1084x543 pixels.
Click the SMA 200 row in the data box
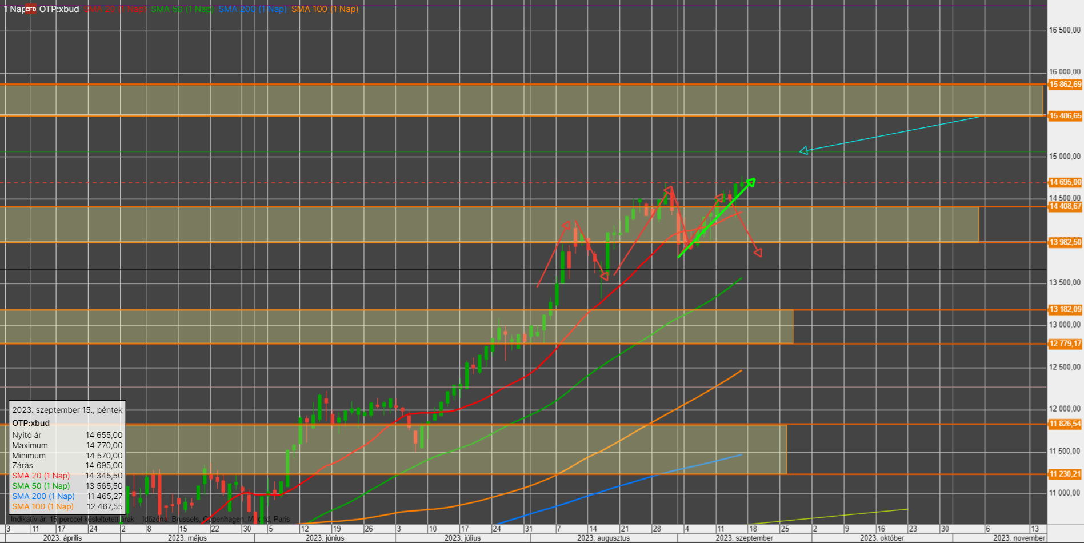point(67,496)
